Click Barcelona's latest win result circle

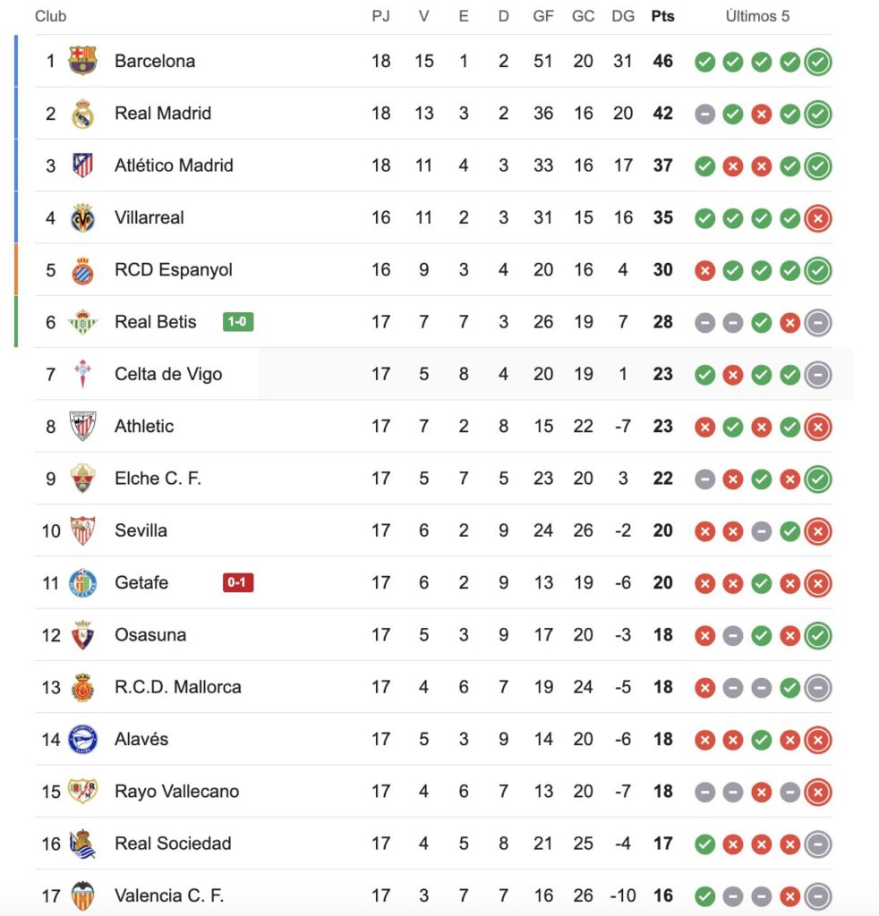[x=818, y=62]
